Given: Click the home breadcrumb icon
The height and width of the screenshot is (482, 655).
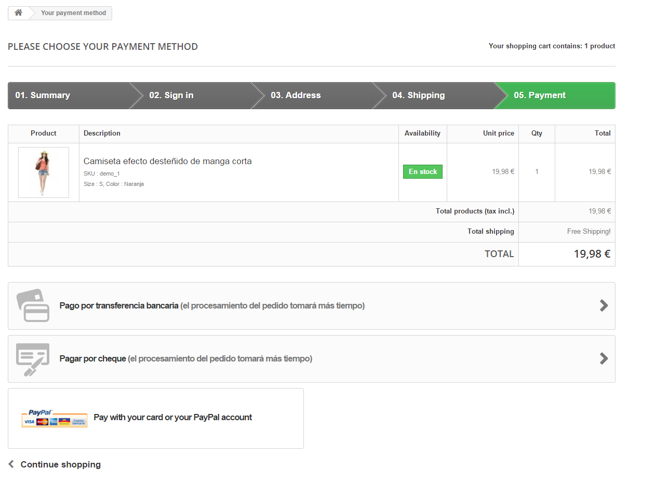Looking at the screenshot, I should pyautogui.click(x=18, y=13).
